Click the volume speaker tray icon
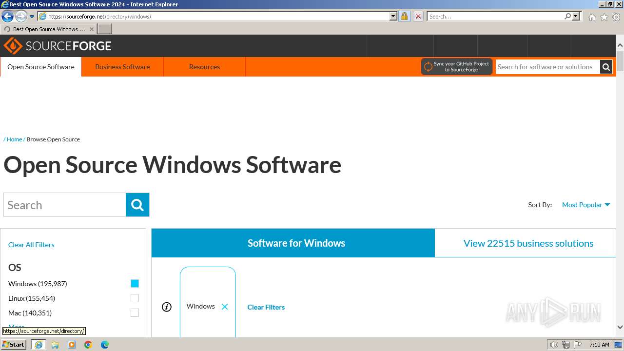The width and height of the screenshot is (624, 351). click(554, 345)
